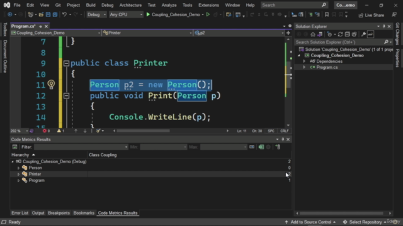The height and width of the screenshot is (226, 403).
Task: Expand the Printer row in Code Metrics
Action: click(18, 174)
